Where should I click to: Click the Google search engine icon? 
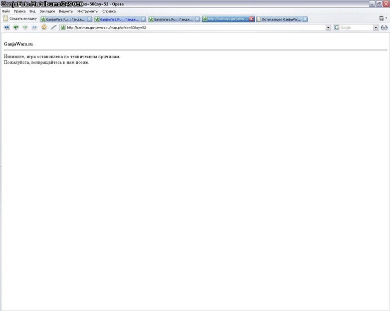(x=337, y=27)
